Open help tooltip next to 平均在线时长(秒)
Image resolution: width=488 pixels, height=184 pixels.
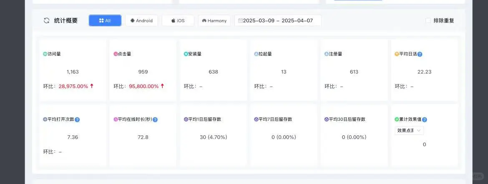tap(155, 119)
